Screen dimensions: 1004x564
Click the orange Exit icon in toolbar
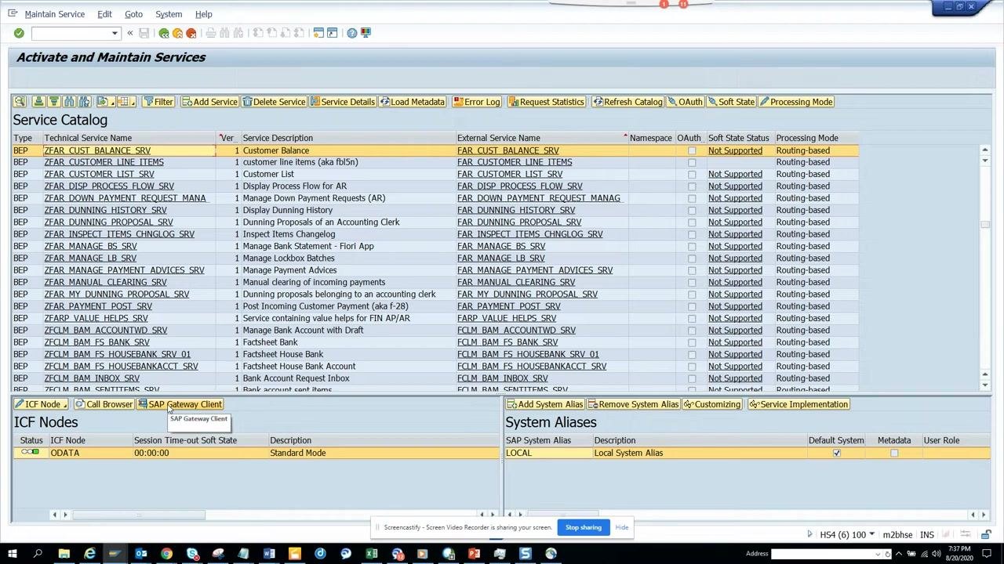(x=177, y=33)
